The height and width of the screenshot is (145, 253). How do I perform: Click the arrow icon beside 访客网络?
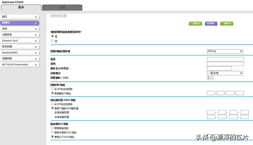pos(36,59)
